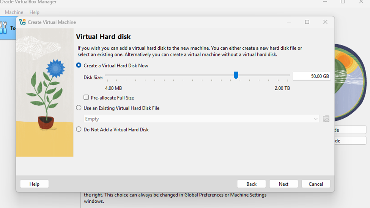Minimize the Create Virtual Machine dialog

click(x=289, y=22)
